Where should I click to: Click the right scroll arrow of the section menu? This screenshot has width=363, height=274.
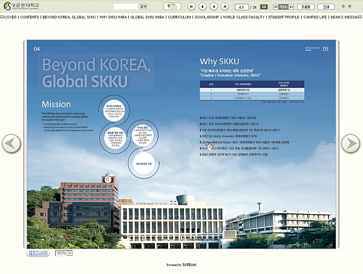[x=360, y=17]
